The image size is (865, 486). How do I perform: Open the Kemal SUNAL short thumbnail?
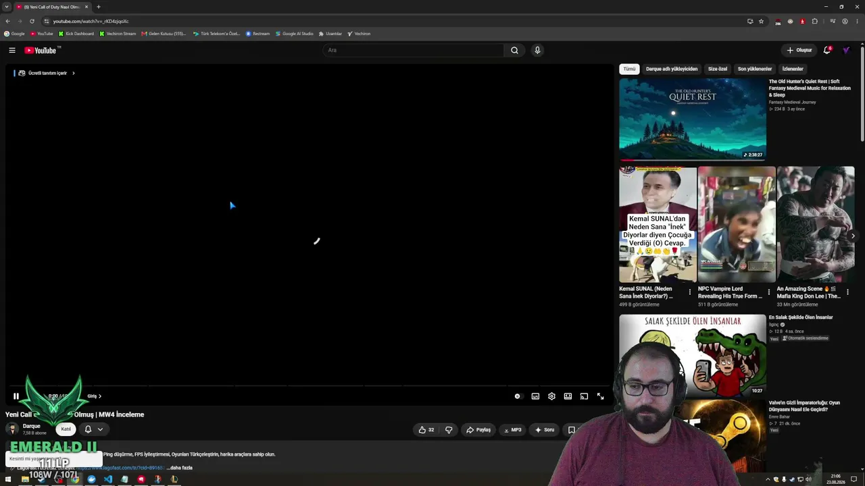tap(658, 224)
